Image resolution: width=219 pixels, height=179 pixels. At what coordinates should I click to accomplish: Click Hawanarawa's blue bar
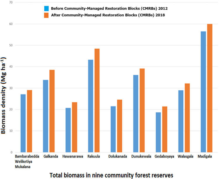(x=68, y=130)
